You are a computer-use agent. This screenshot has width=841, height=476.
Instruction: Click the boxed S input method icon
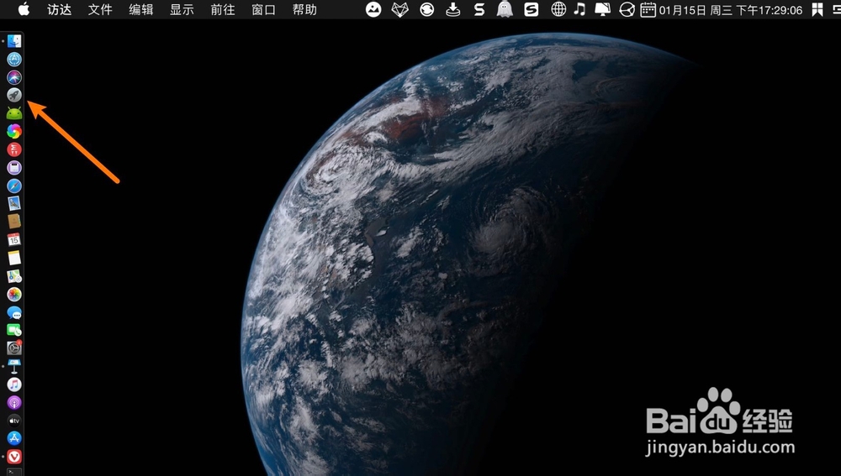[531, 9]
